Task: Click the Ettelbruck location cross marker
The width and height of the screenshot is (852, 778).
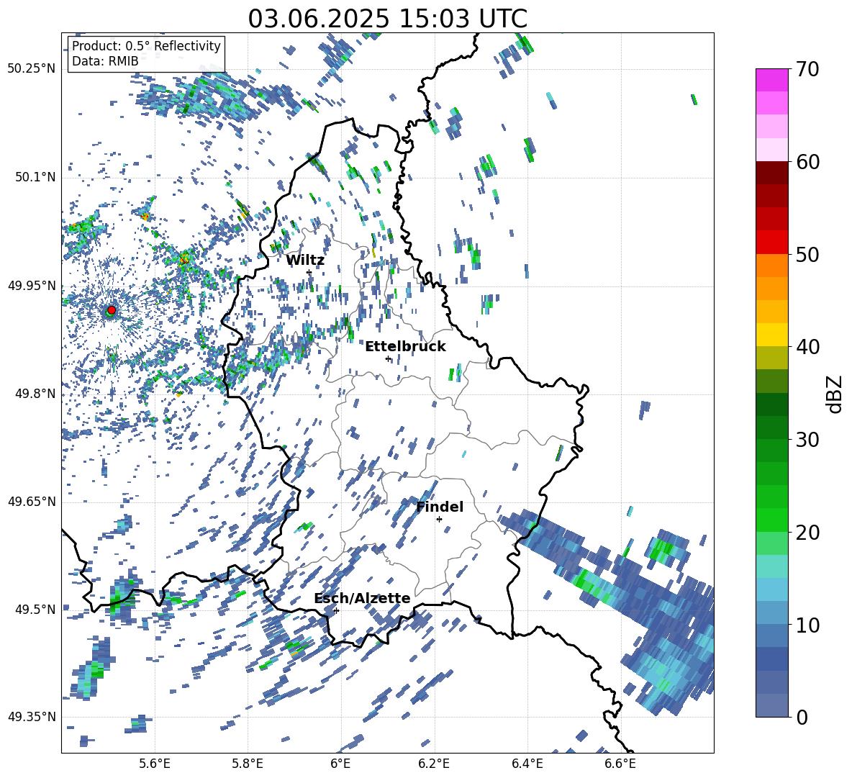Action: coord(388,358)
